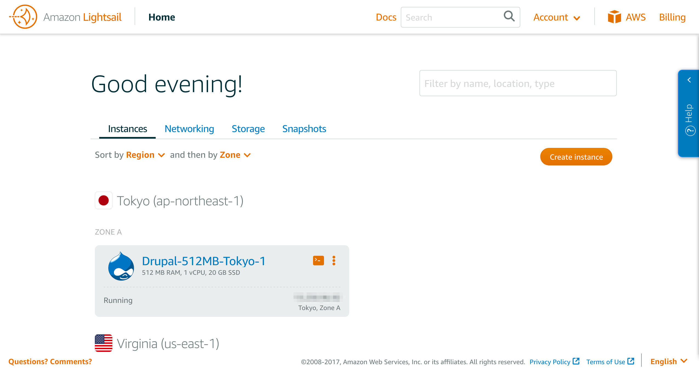This screenshot has width=699, height=371.
Task: Change the Sort by Region dropdown
Action: point(145,155)
